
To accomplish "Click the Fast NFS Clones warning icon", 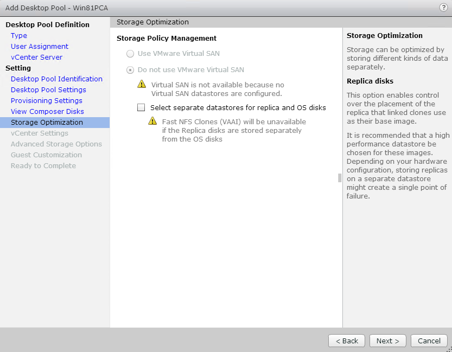I will 152,121.
